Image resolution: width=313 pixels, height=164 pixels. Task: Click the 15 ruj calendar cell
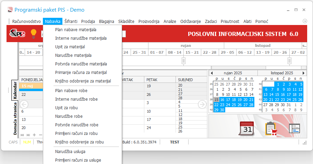31,86
